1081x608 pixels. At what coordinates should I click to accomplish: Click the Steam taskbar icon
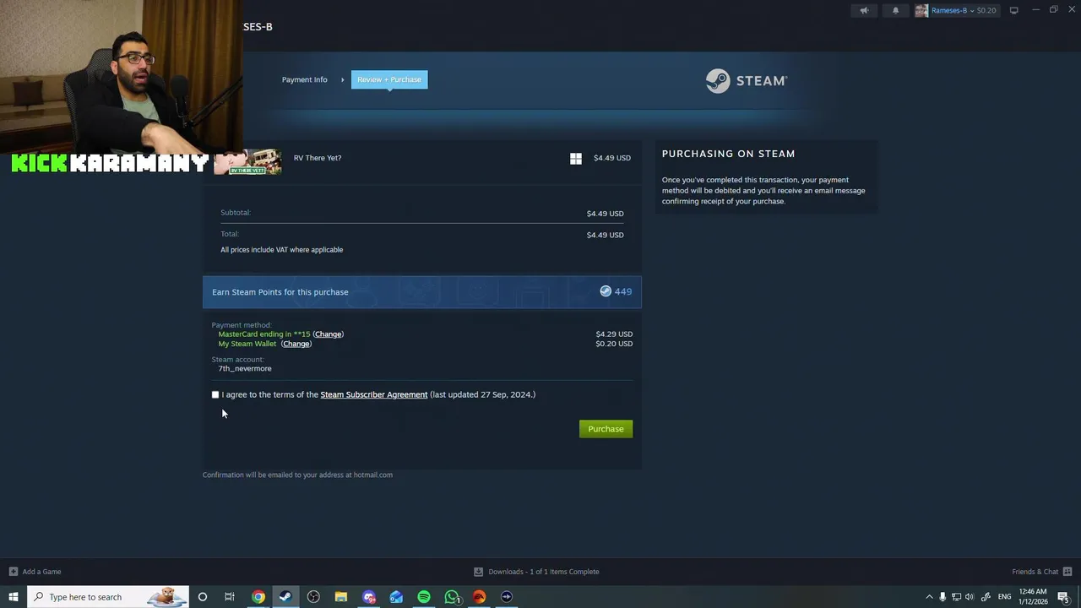[x=285, y=597]
